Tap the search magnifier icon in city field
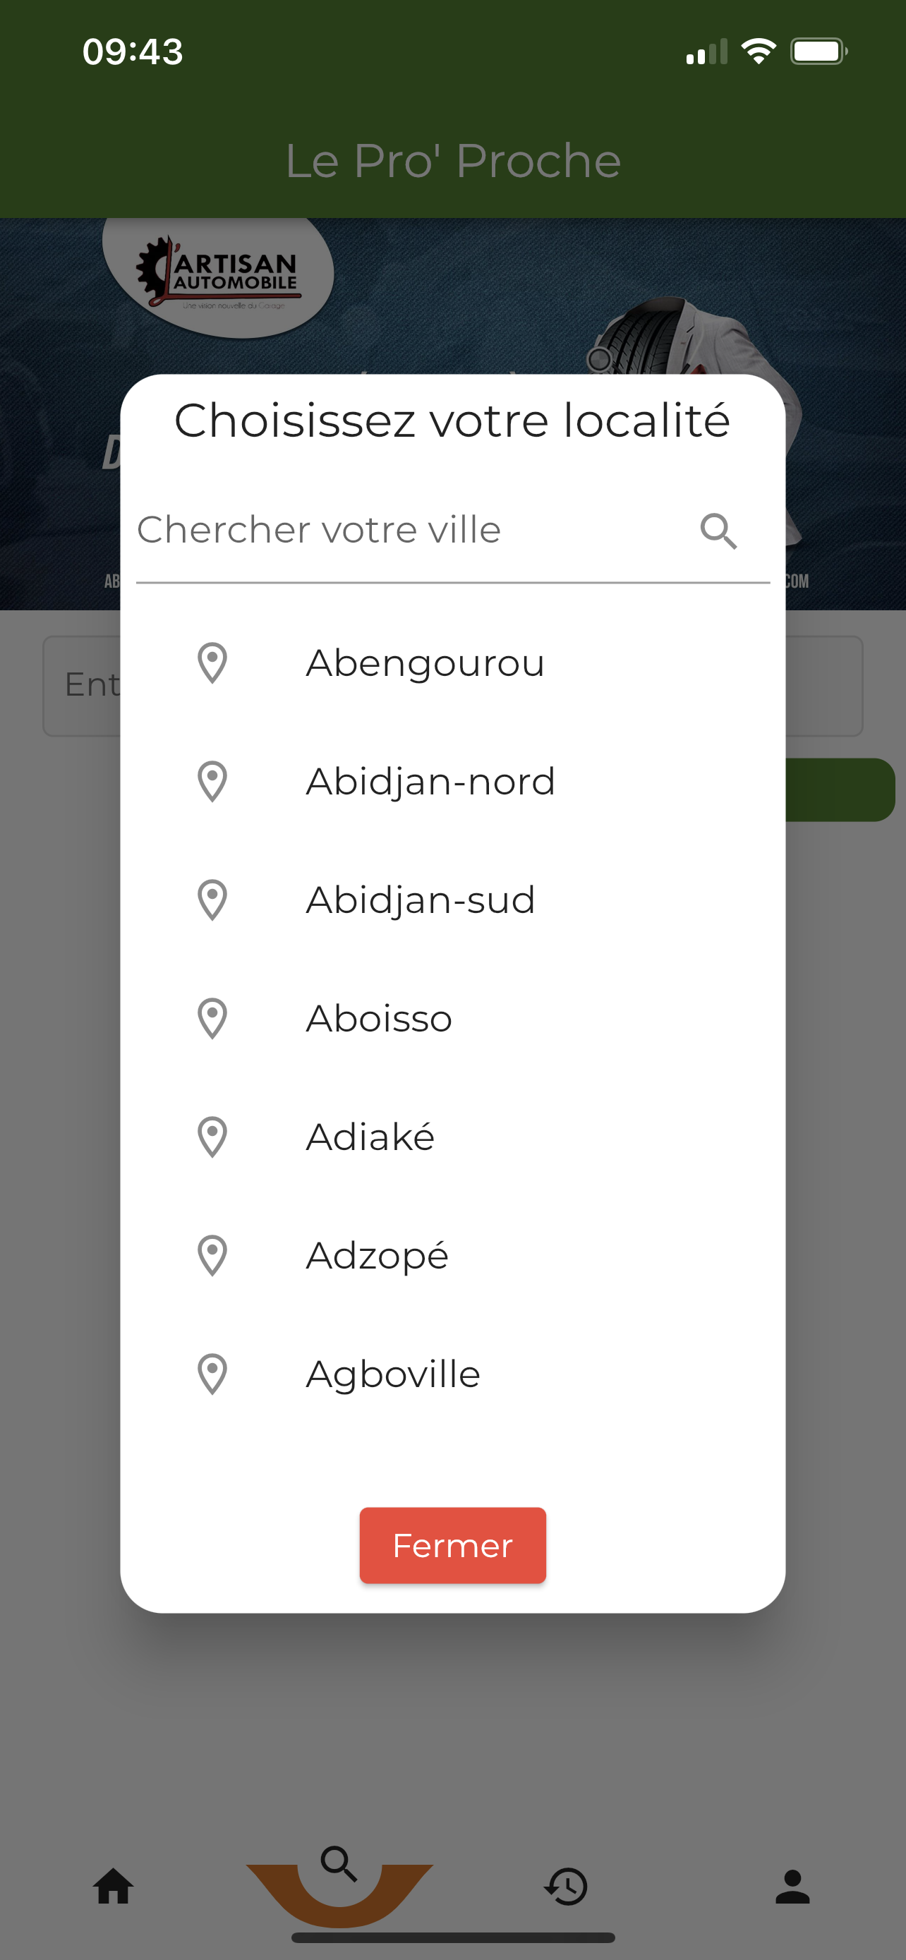This screenshot has height=1960, width=906. pyautogui.click(x=718, y=531)
